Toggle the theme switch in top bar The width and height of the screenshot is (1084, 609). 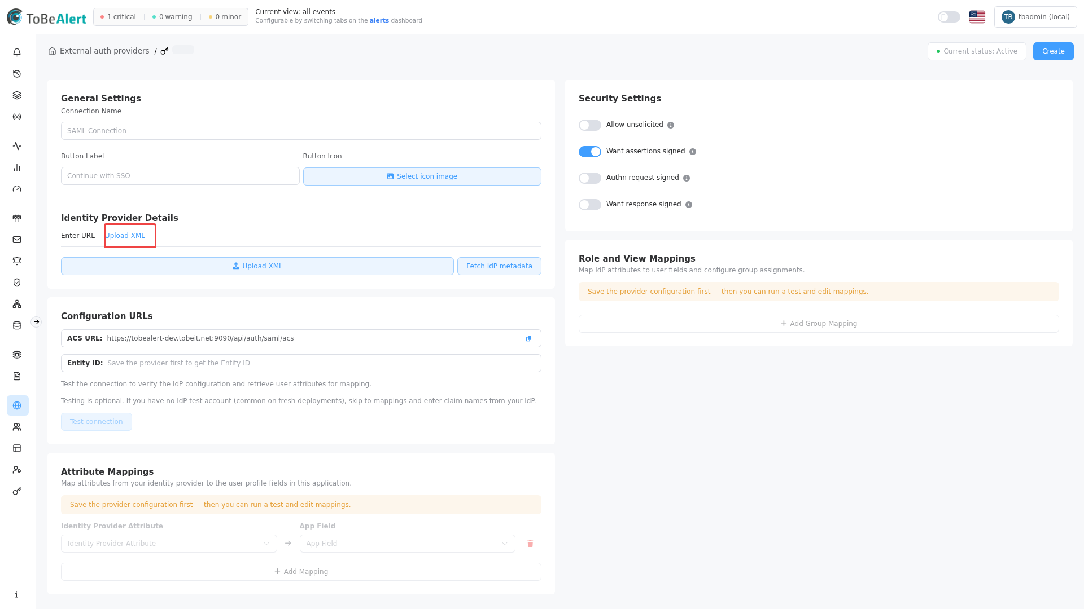tap(949, 17)
